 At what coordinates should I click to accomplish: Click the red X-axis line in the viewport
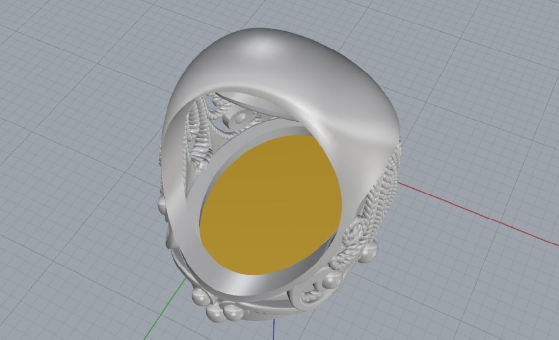[x=478, y=213]
